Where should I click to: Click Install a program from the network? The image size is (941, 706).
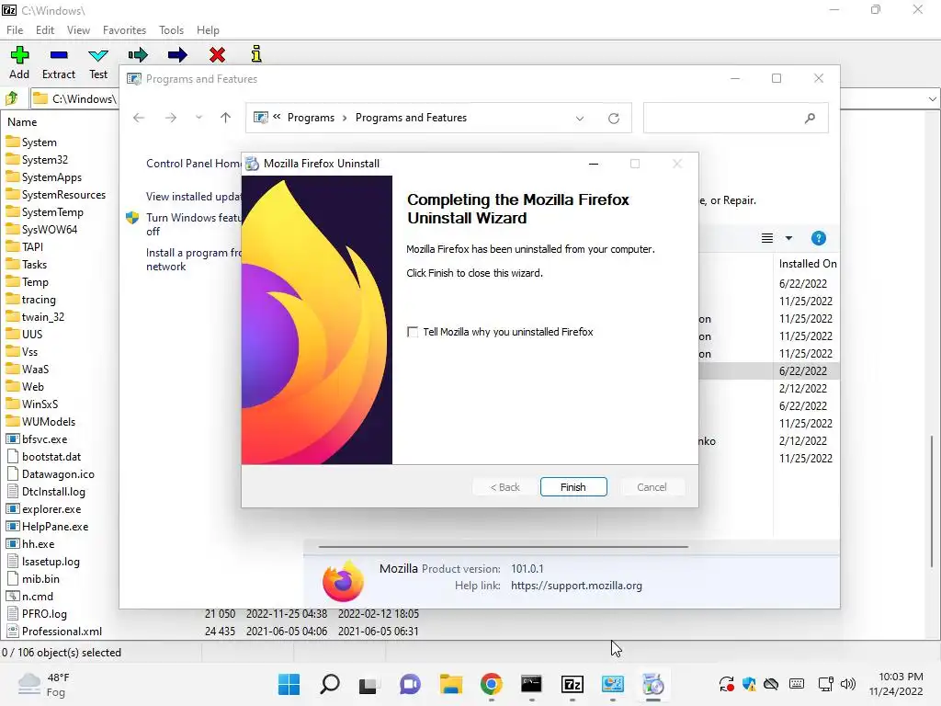(x=193, y=259)
